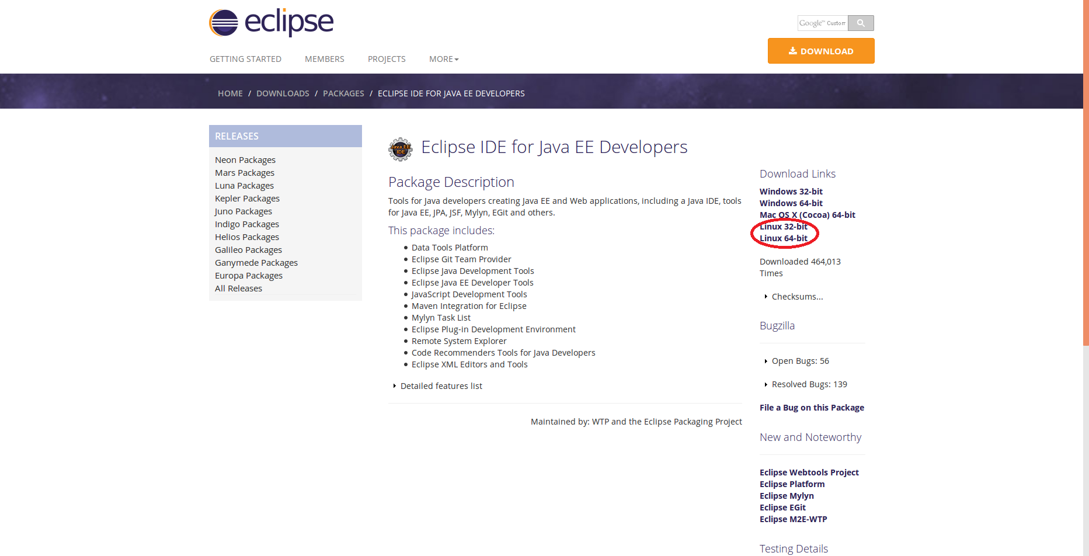
Task: Open the PROJECTS menu item
Action: [x=387, y=59]
